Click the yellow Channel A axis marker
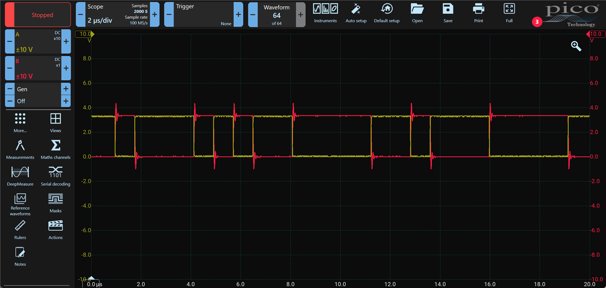 [85, 34]
